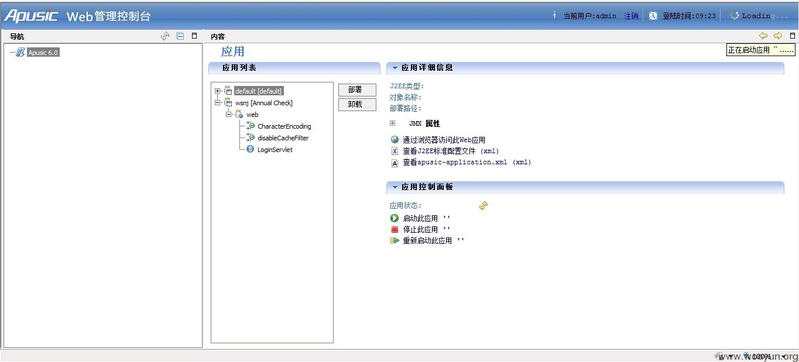The image size is (799, 362).
Task: Click the 对象名称 label
Action: (406, 98)
